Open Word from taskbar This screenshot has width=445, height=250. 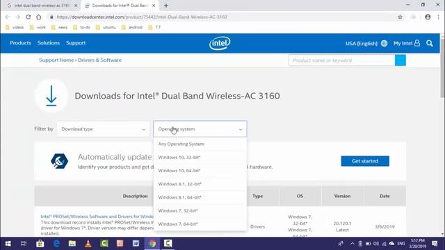click(x=136, y=244)
